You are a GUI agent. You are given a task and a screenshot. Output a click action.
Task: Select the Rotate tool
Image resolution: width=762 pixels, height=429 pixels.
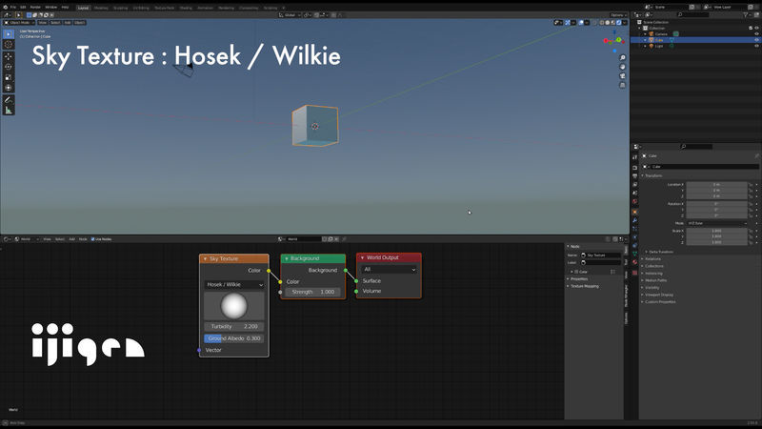[9, 67]
